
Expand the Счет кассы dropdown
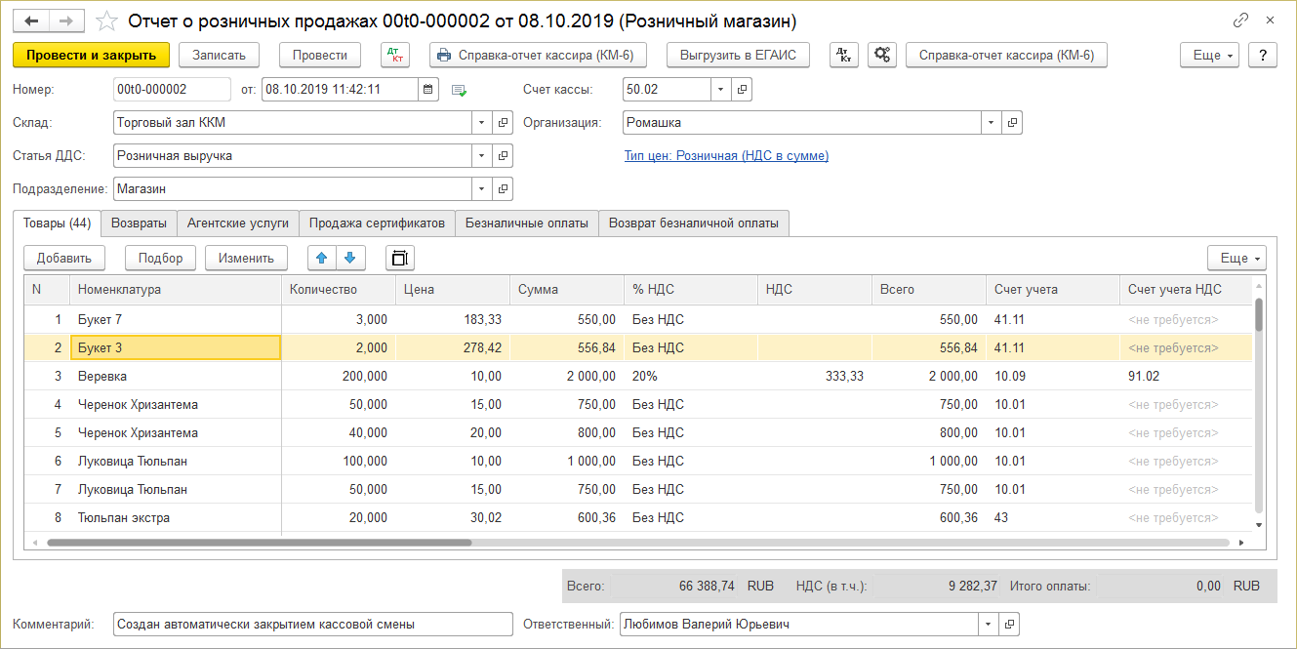(721, 90)
